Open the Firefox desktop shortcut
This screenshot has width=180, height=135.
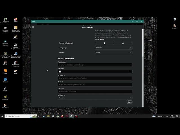[x=16, y=20]
